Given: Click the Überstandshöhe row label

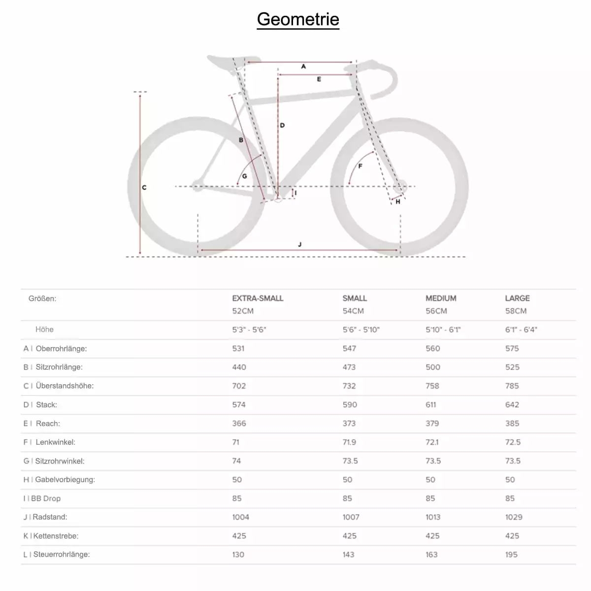Looking at the screenshot, I should coord(65,386).
